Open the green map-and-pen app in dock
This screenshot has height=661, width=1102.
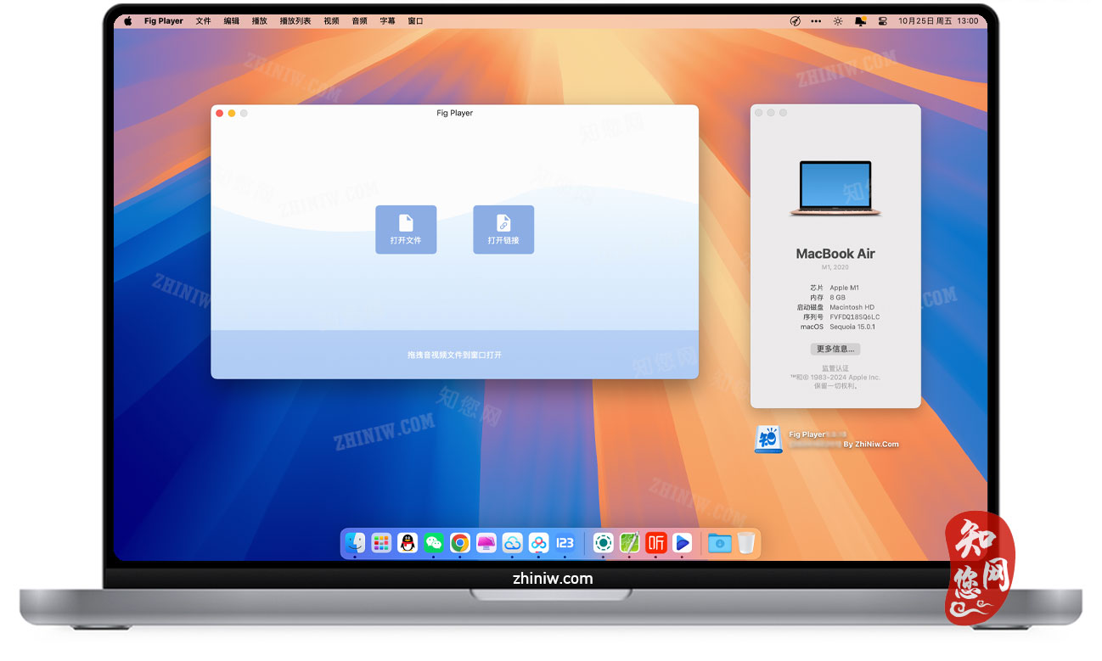coord(629,543)
